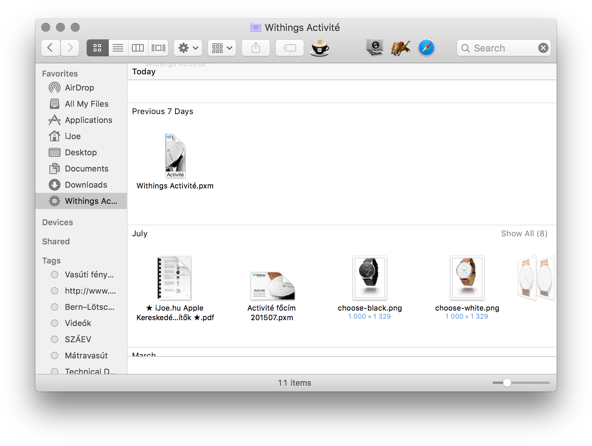Click the Share toolbar button
592x446 pixels.
256,48
